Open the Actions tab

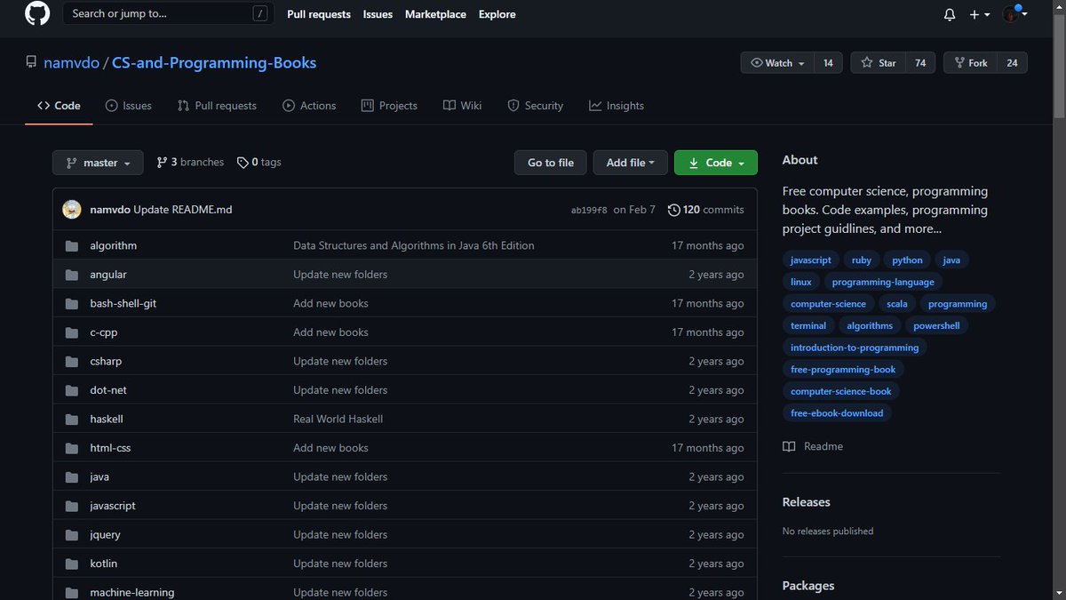click(x=309, y=106)
